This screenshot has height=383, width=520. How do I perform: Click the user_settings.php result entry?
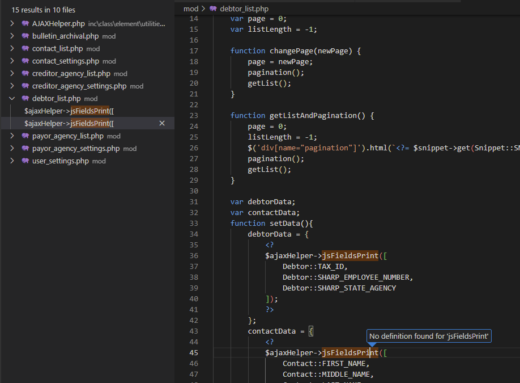tap(61, 161)
